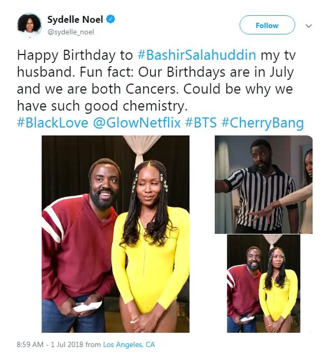Click the Follow button
The height and width of the screenshot is (355, 329).
click(267, 25)
